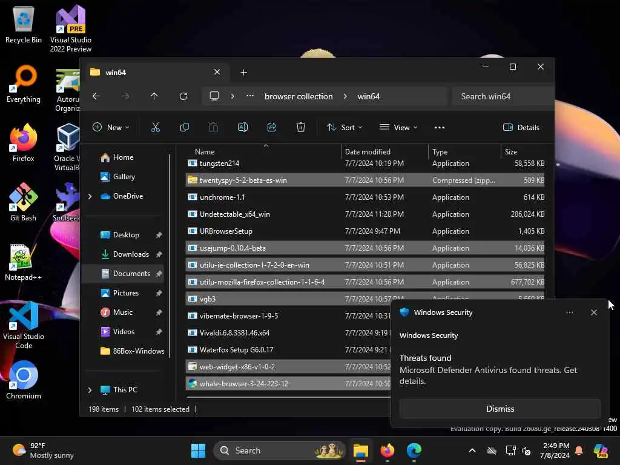Open Firefox desktop shortcut
This screenshot has width=620, height=465.
point(24,143)
